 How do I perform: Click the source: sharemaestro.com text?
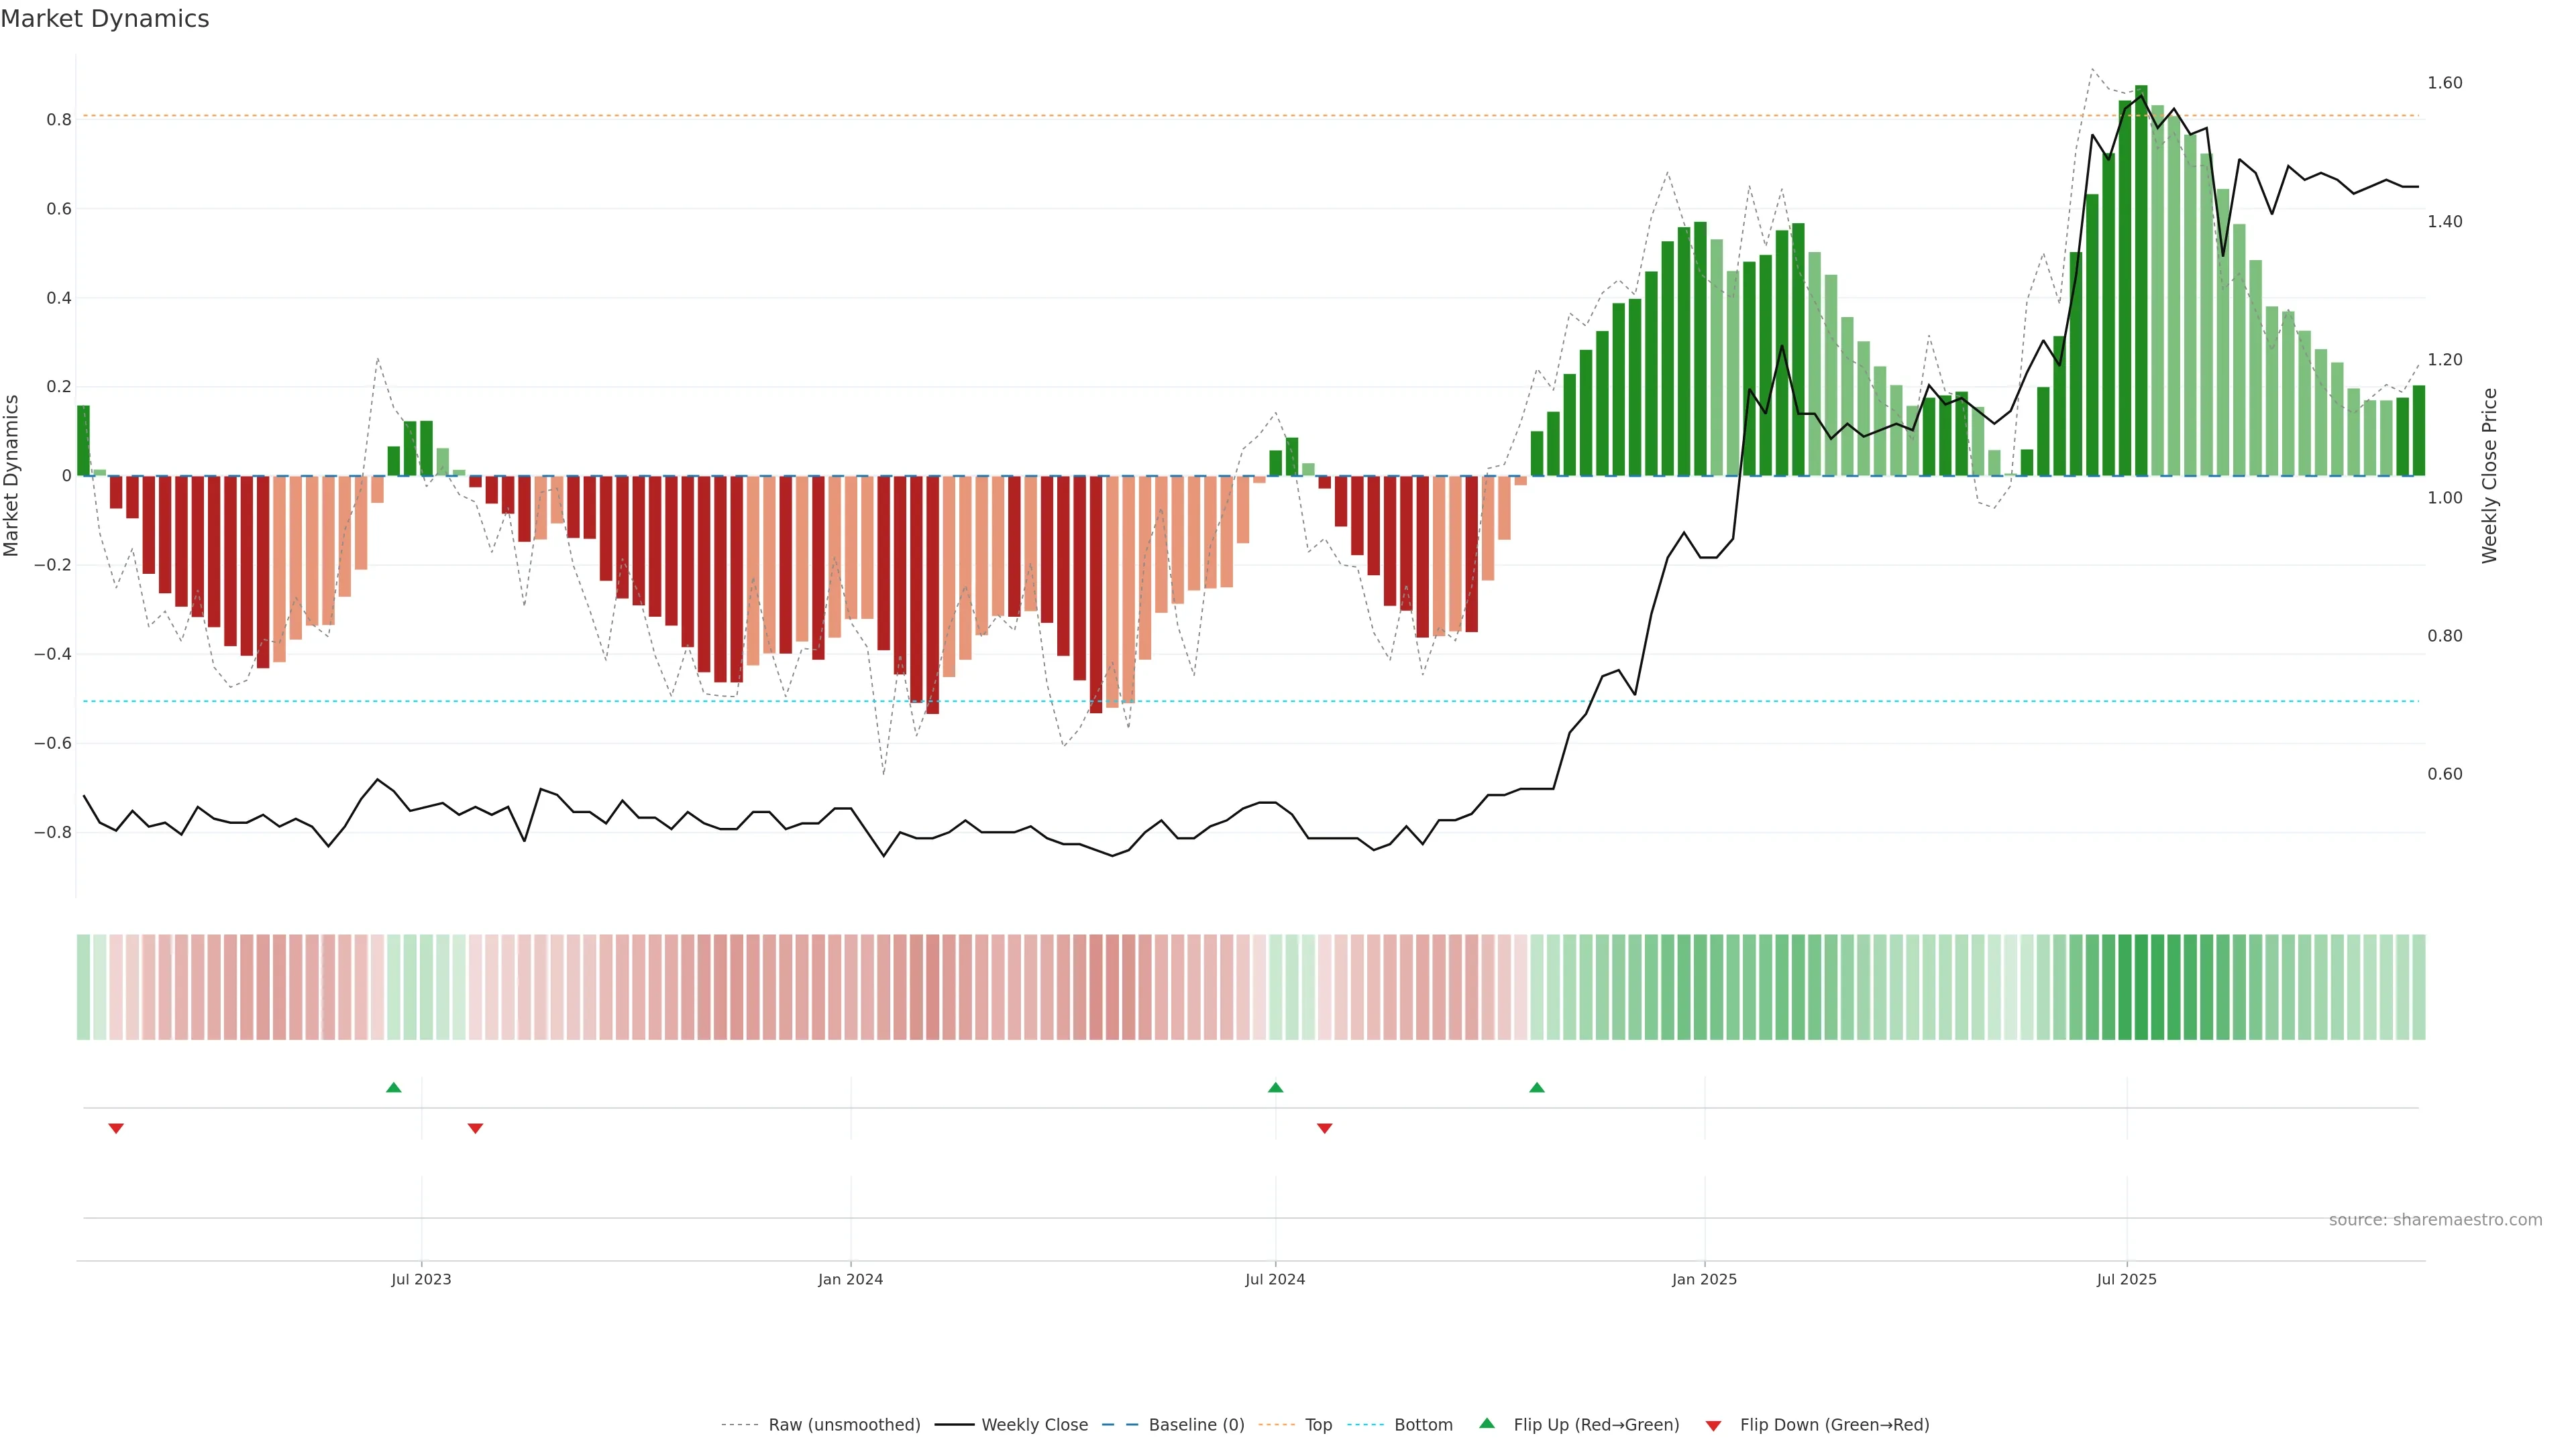pos(2435,1220)
